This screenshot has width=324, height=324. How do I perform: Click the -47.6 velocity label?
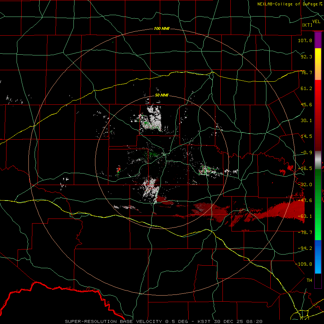point(305,201)
